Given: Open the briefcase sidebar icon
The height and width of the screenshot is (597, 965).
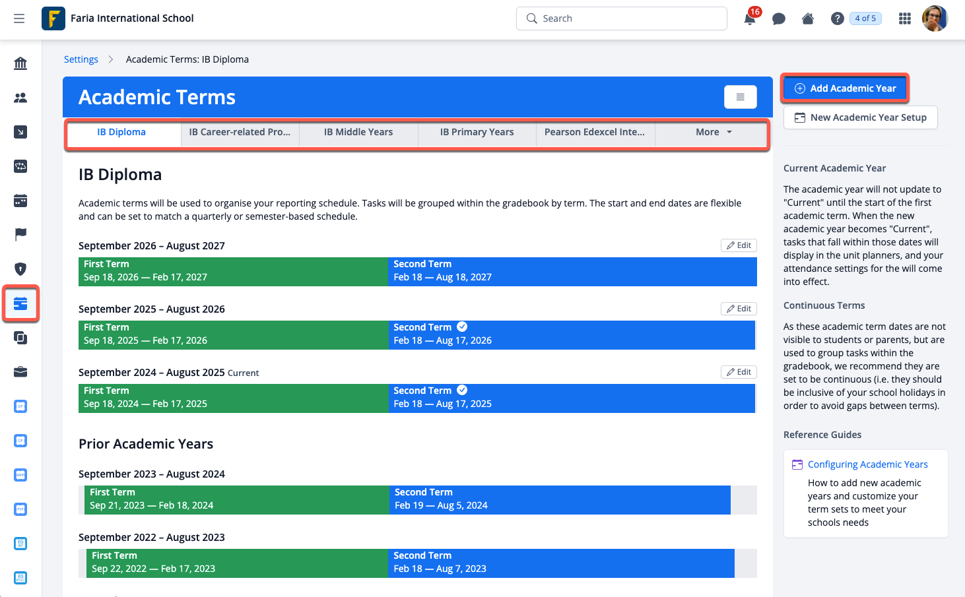Looking at the screenshot, I should click(20, 372).
